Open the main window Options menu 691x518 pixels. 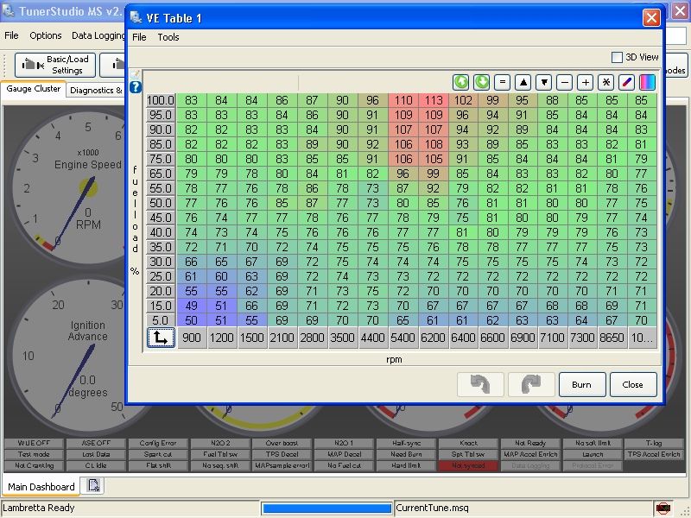46,35
